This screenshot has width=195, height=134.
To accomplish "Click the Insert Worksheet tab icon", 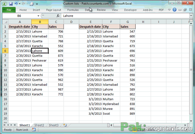I will click(65, 125).
